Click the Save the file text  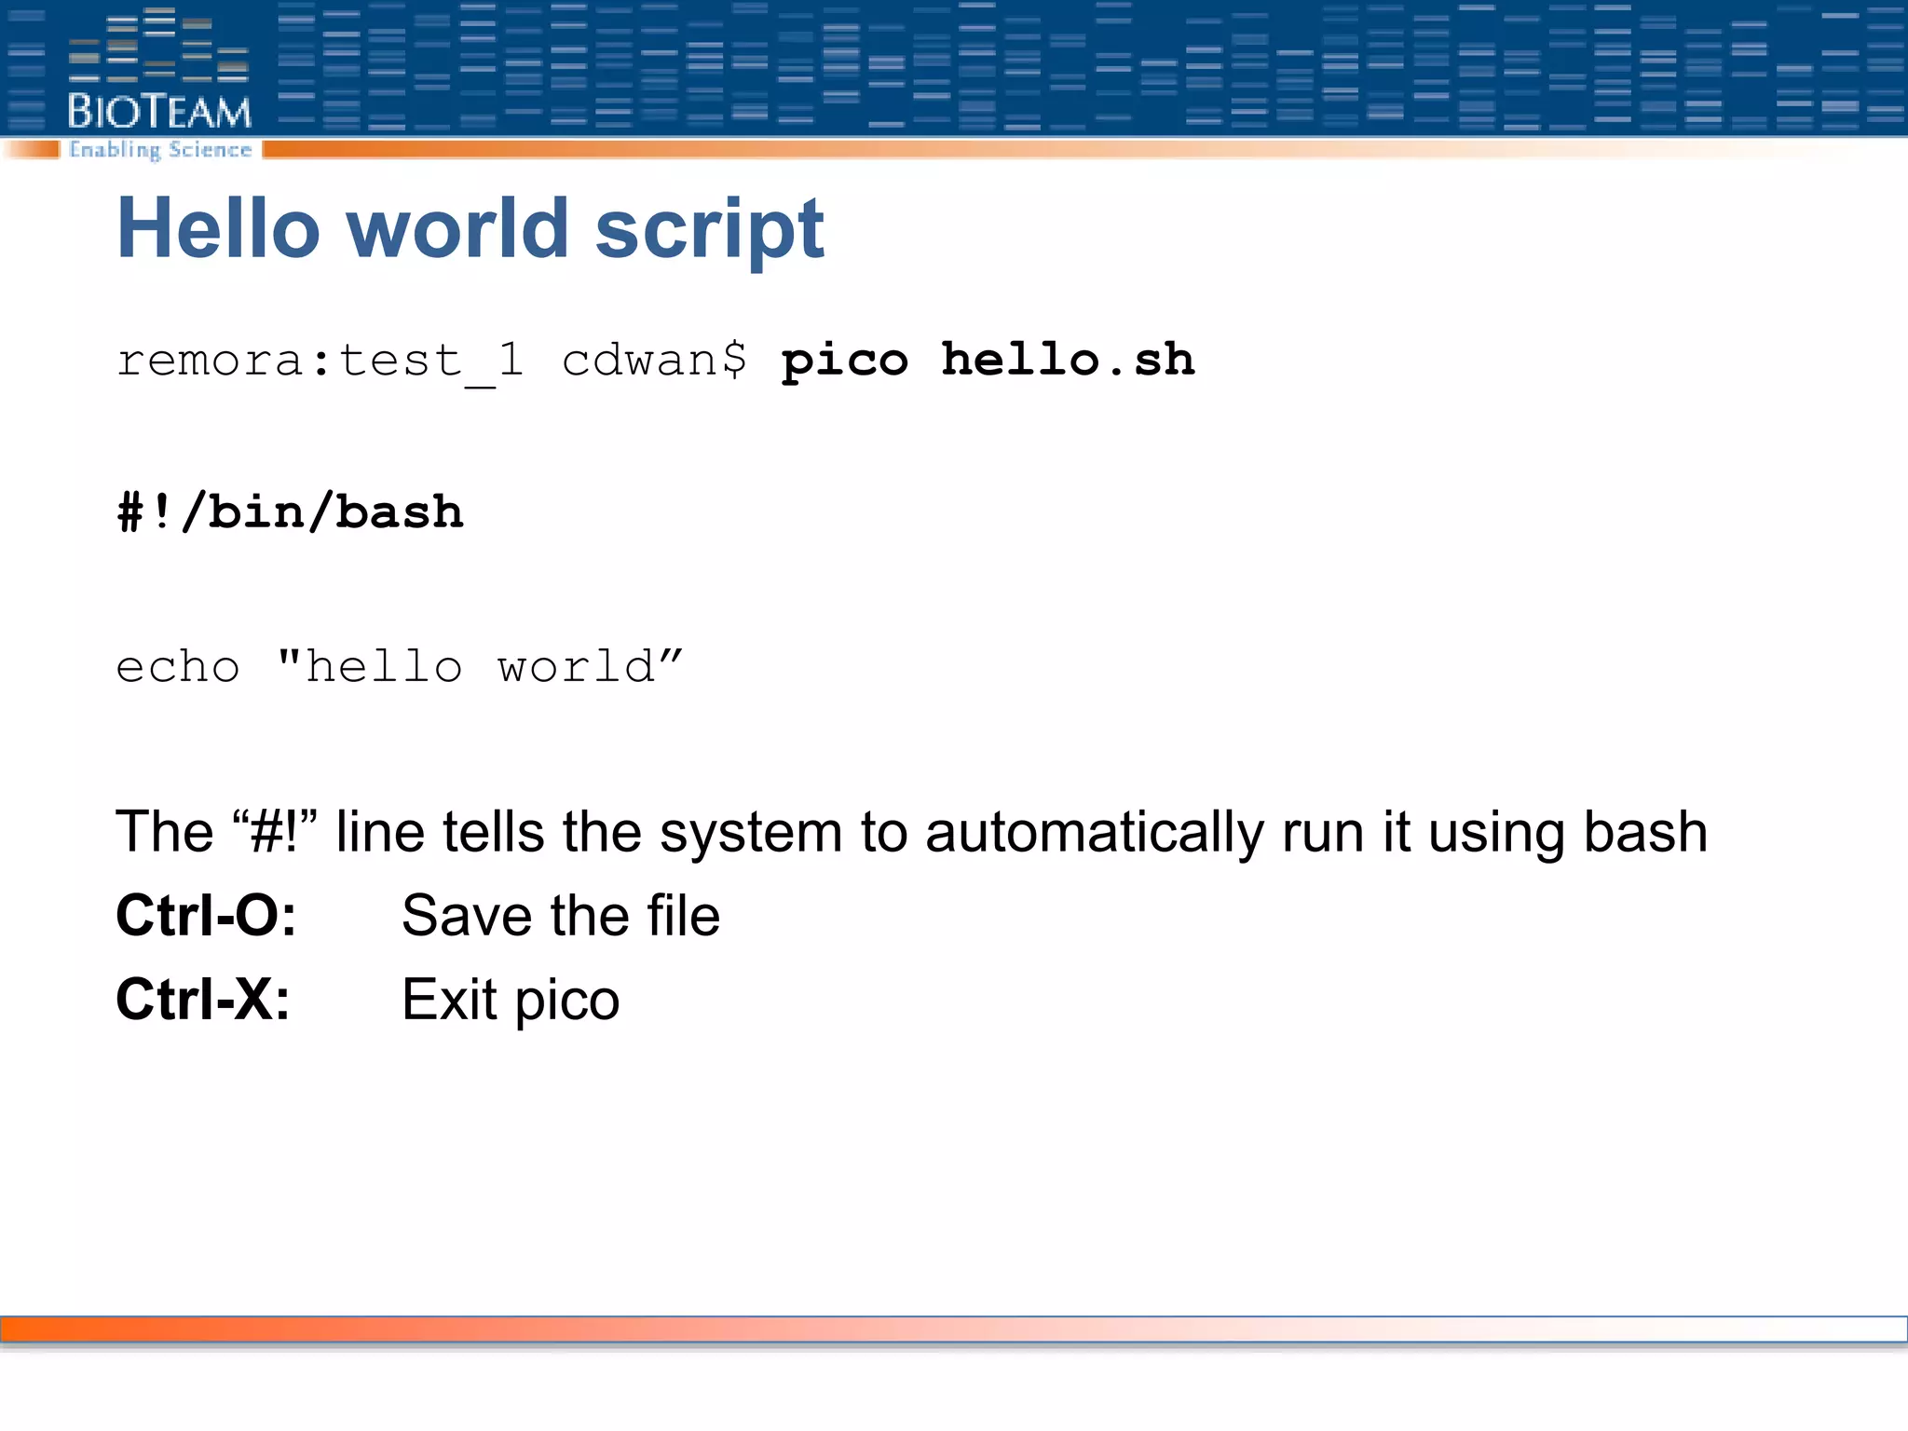(560, 915)
